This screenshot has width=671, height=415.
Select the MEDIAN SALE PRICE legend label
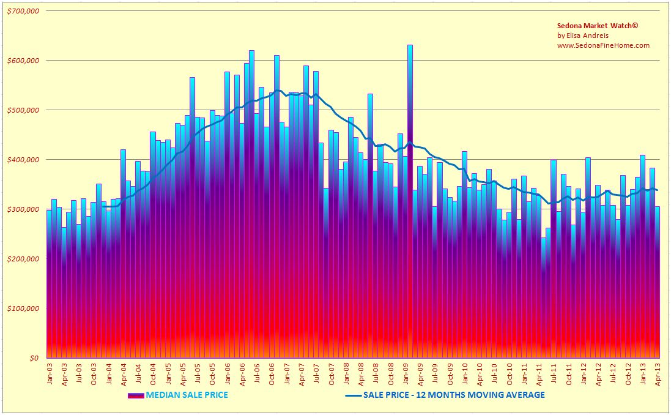(x=187, y=395)
